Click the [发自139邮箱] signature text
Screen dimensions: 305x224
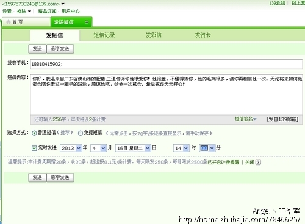pyautogui.click(x=282, y=119)
